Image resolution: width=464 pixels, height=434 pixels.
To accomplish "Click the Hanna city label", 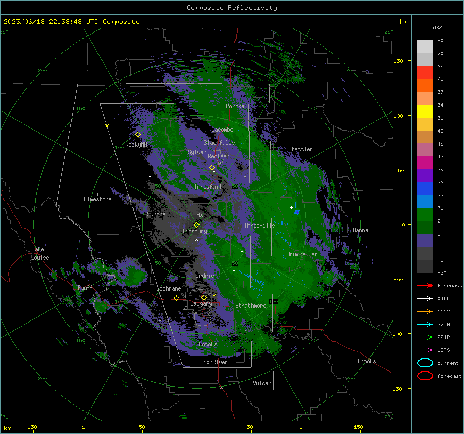I will click(x=360, y=230).
